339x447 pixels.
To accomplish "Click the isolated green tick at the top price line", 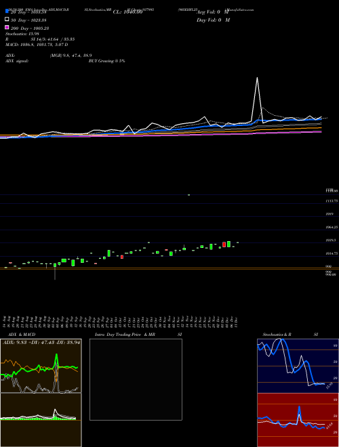I will click(188, 195).
